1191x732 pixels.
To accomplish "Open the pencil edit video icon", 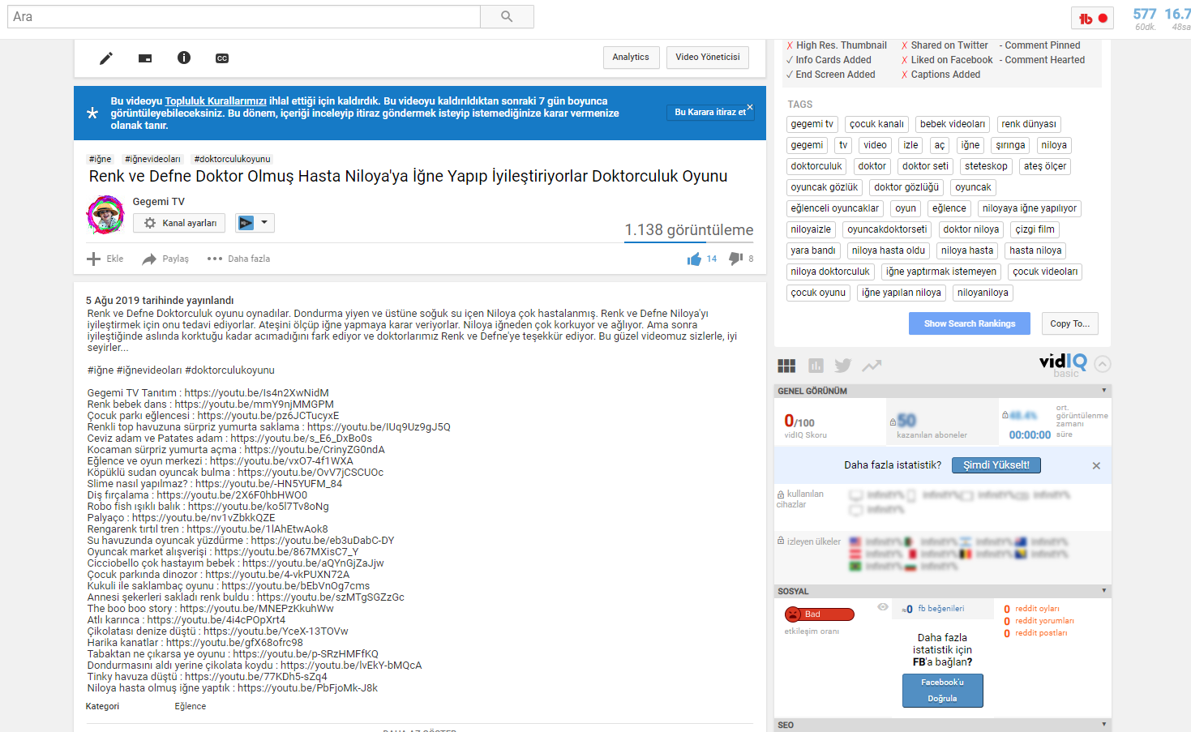I will click(106, 58).
